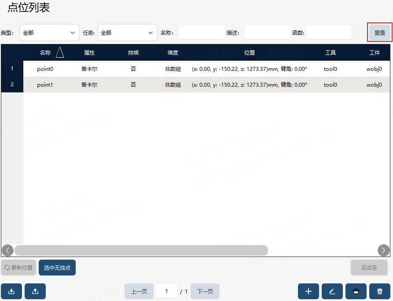The width and height of the screenshot is (393, 301).
Task: Focus the 描述 filter input field
Action: [267, 33]
